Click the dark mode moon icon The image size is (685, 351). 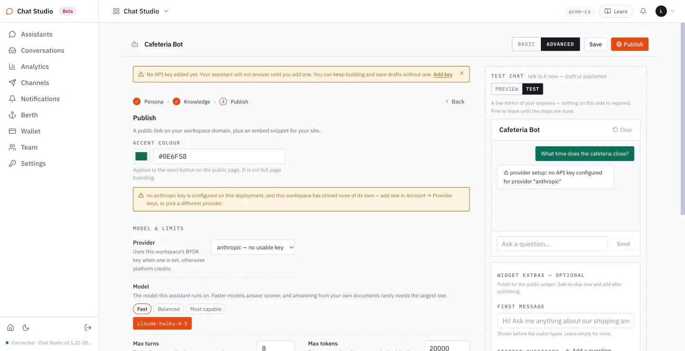[x=26, y=328]
